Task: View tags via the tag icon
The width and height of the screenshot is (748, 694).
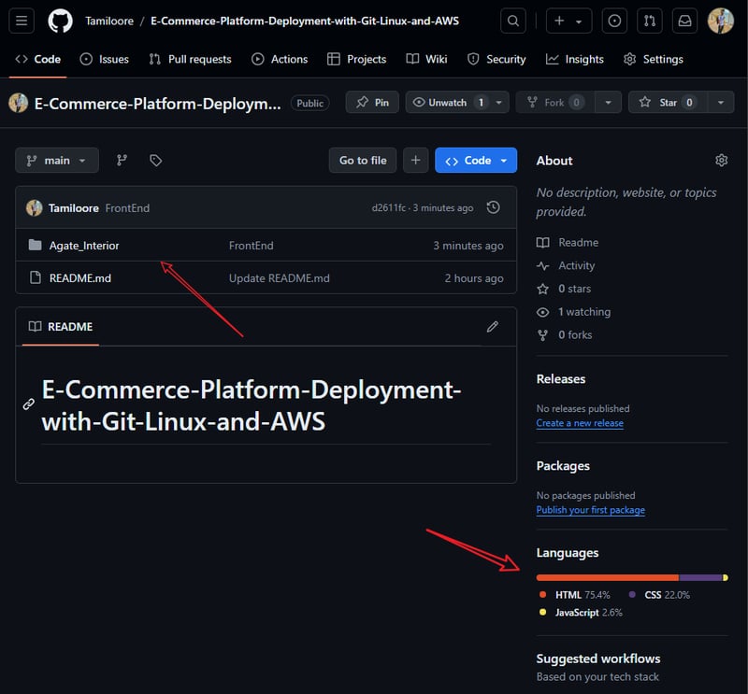Action: coord(155,161)
